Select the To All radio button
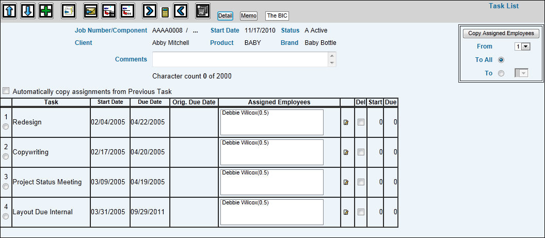The image size is (545, 238). pyautogui.click(x=501, y=60)
